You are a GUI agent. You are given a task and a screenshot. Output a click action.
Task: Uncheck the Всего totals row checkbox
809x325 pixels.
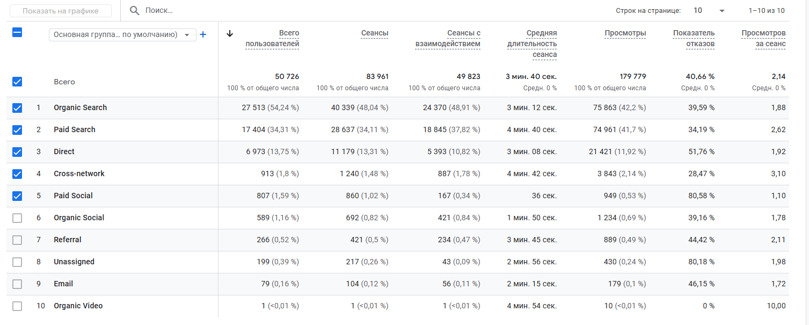17,82
